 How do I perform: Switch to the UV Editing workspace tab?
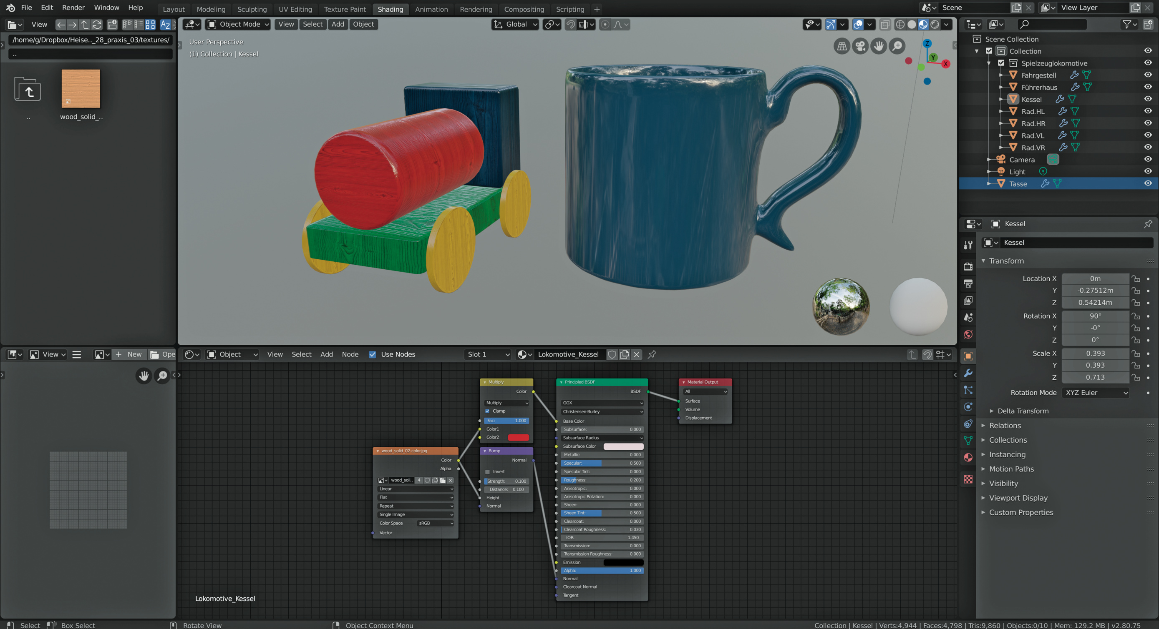295,9
